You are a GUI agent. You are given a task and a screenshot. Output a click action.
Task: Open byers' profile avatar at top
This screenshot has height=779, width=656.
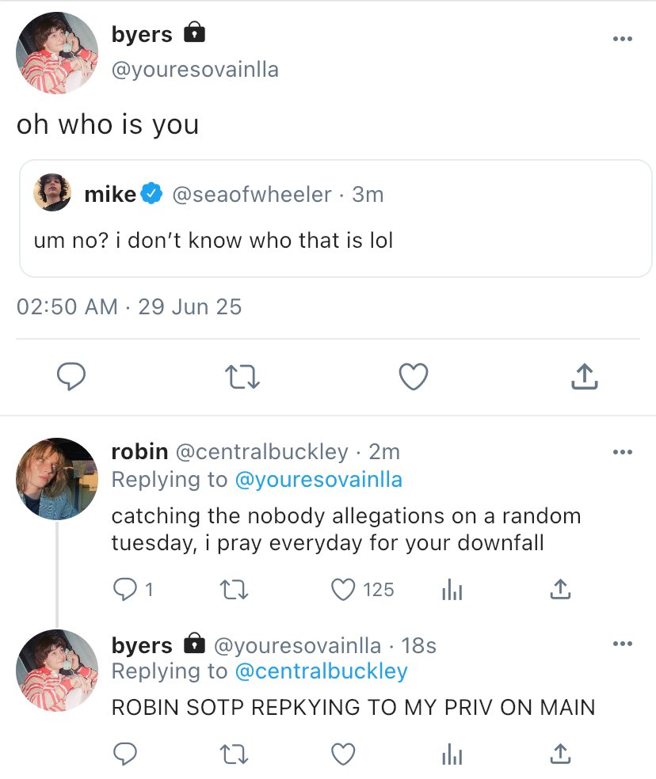56,53
